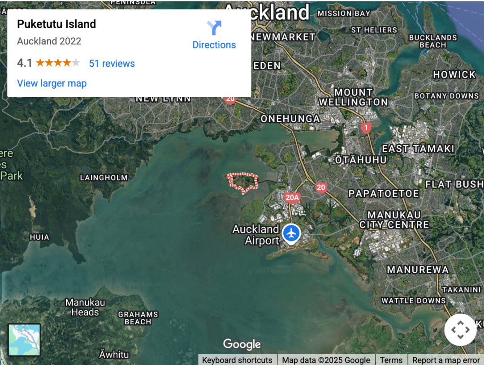This screenshot has height=365, width=484.
Task: Click Report a map error
Action: coord(446,360)
